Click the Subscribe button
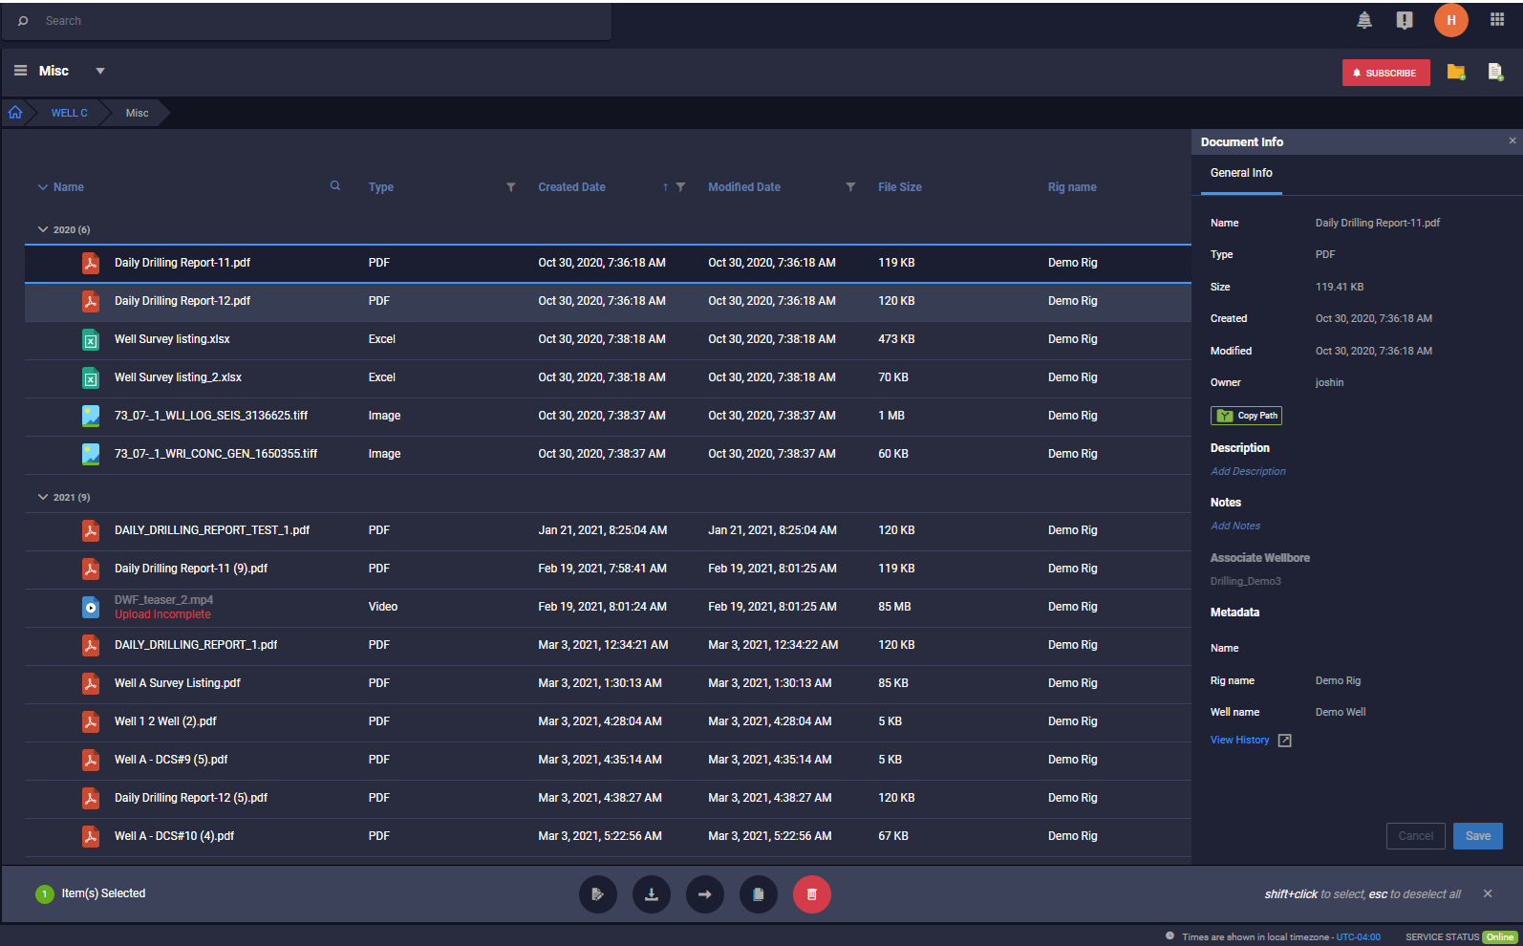The image size is (1523, 946). coord(1384,73)
